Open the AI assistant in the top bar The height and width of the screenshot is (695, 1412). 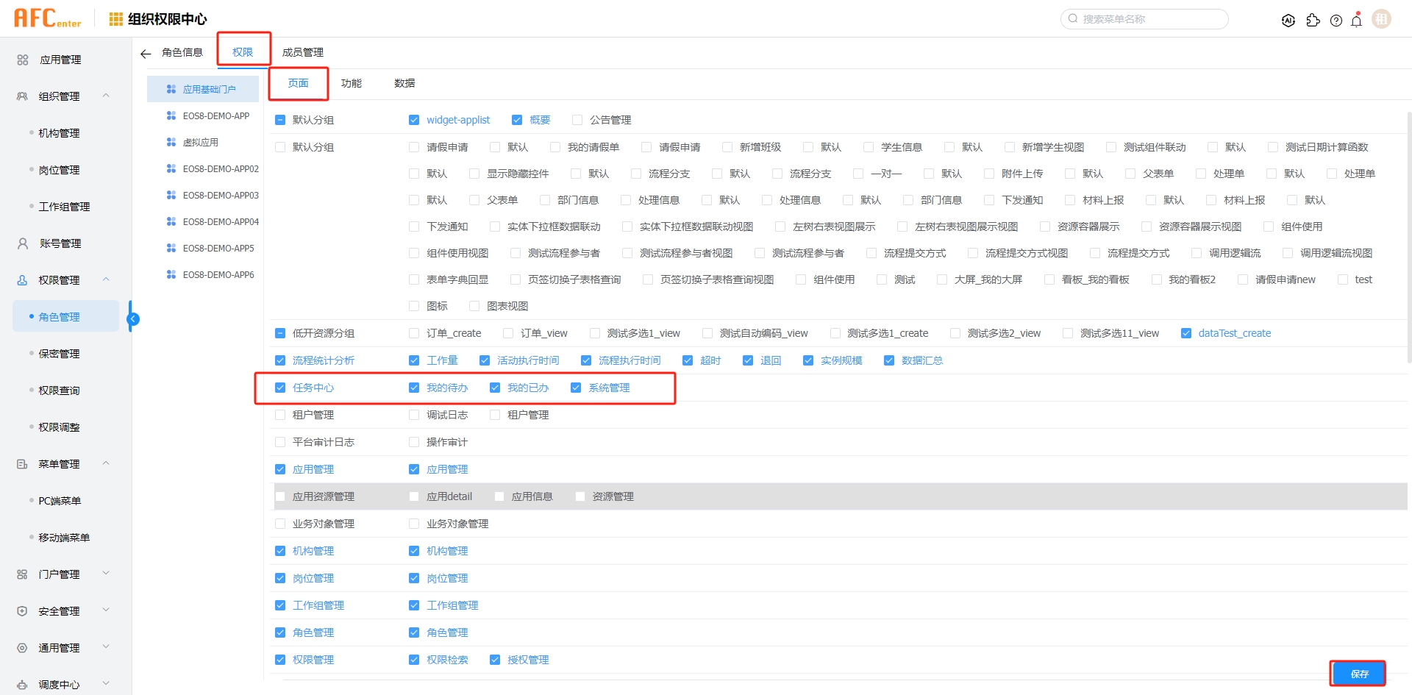[x=1288, y=20]
